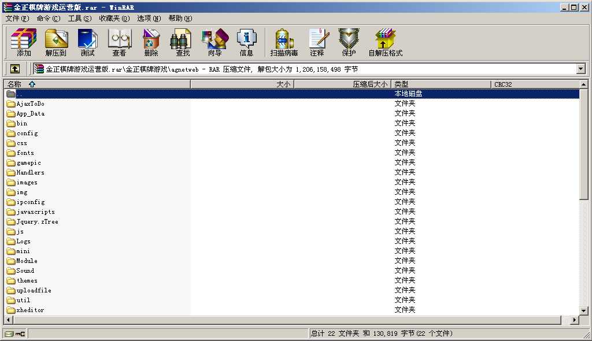The image size is (592, 341).
Task: Open the 查看 (View) tool
Action: [119, 42]
